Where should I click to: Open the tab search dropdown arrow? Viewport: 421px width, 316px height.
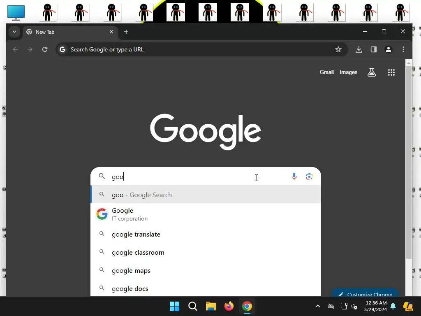pos(14,32)
